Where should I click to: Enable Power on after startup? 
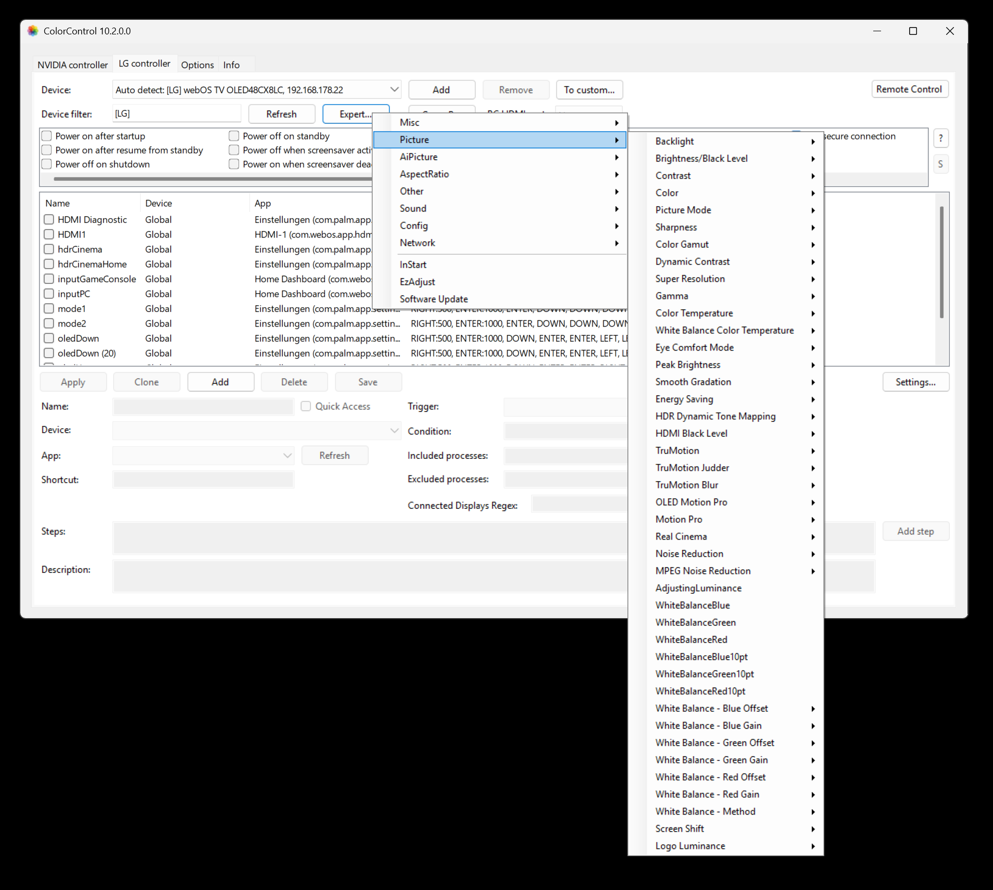click(x=47, y=136)
